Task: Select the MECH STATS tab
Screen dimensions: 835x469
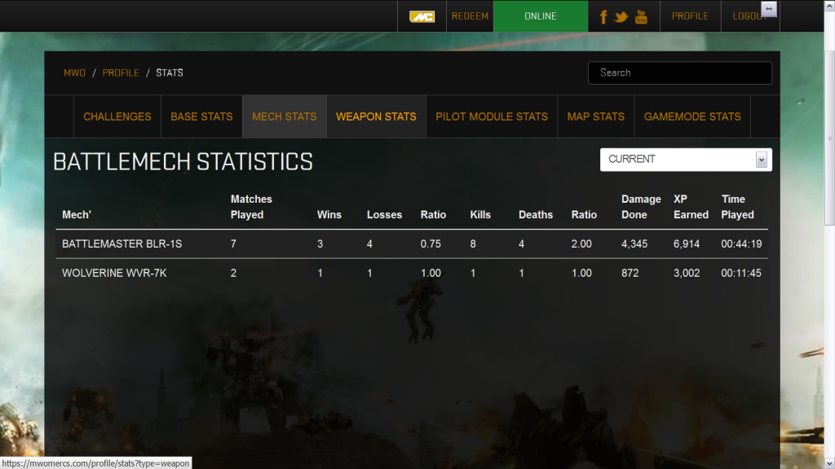Action: tap(285, 116)
